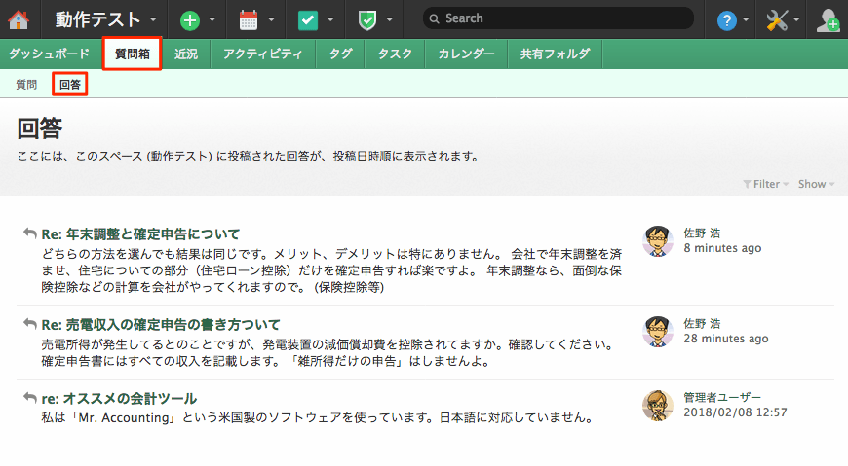Click the wrench and screwdriver tools icon
The width and height of the screenshot is (848, 466).
tap(778, 19)
